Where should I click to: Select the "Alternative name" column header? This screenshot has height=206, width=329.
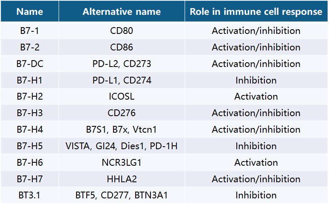tap(121, 11)
